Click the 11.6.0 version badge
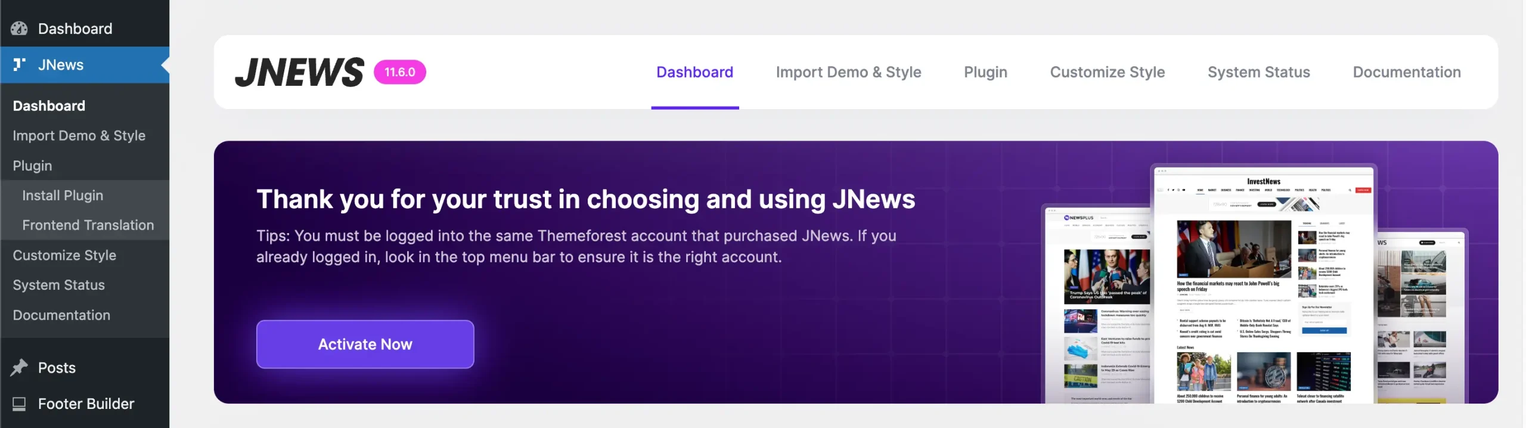This screenshot has height=428, width=1526. coord(399,72)
